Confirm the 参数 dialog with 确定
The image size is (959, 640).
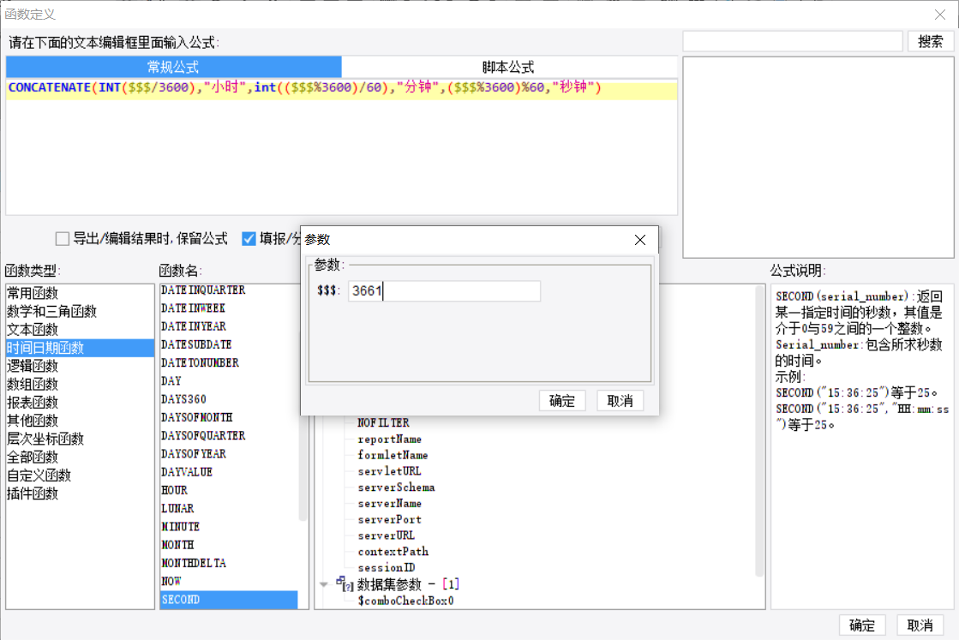click(x=562, y=401)
